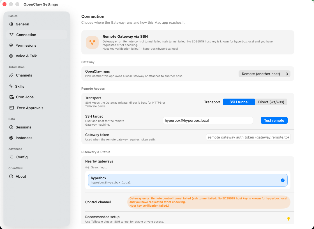Click the blue checkmark on hyperbox gateway
314x229 pixels.
[x=283, y=180]
